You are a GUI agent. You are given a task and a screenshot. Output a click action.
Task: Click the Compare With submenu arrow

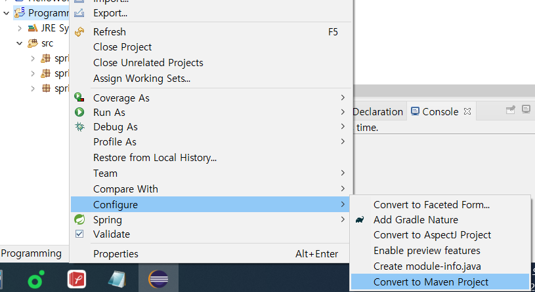point(343,189)
